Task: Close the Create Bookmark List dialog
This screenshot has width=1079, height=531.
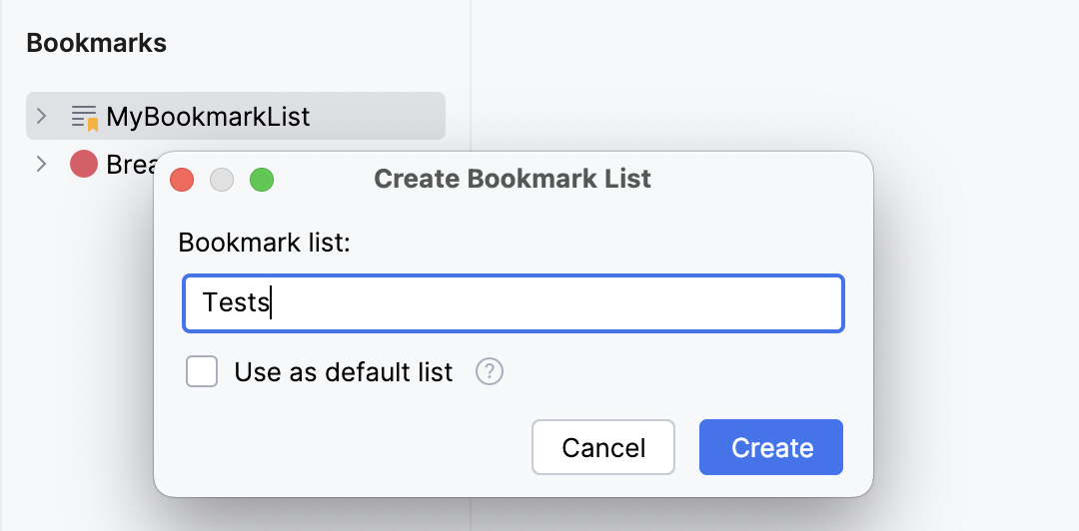Action: tap(182, 180)
